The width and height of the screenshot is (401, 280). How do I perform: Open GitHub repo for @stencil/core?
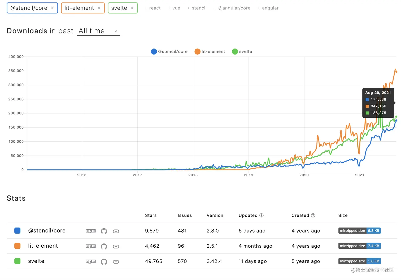click(104, 231)
